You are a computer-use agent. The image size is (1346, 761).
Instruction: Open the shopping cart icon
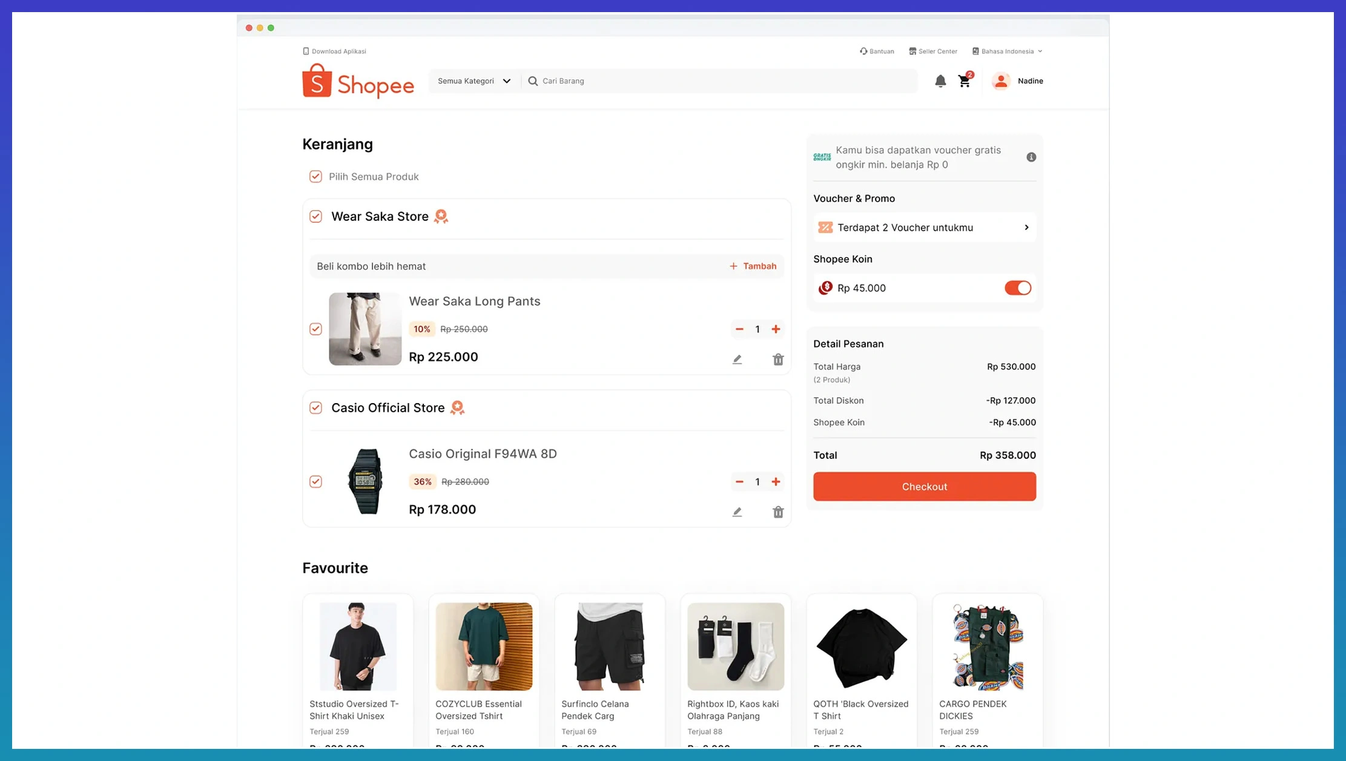point(965,81)
